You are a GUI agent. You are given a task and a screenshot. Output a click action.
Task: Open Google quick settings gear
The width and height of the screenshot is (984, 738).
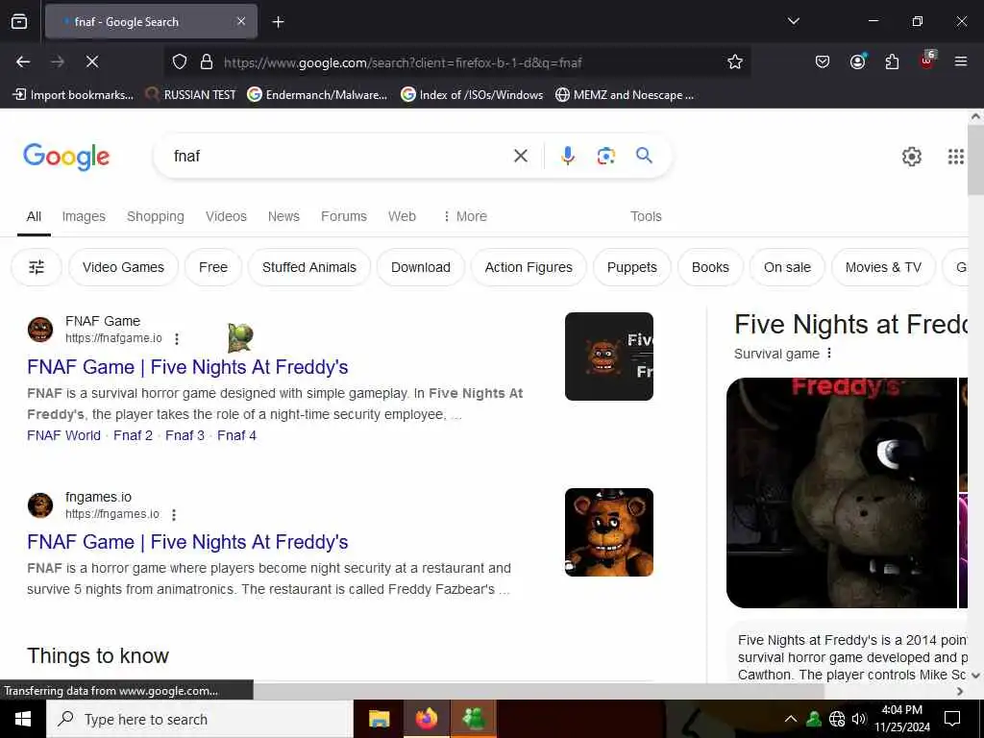point(911,157)
